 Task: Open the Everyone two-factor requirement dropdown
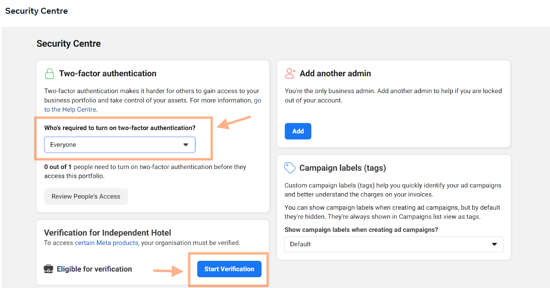(120, 145)
